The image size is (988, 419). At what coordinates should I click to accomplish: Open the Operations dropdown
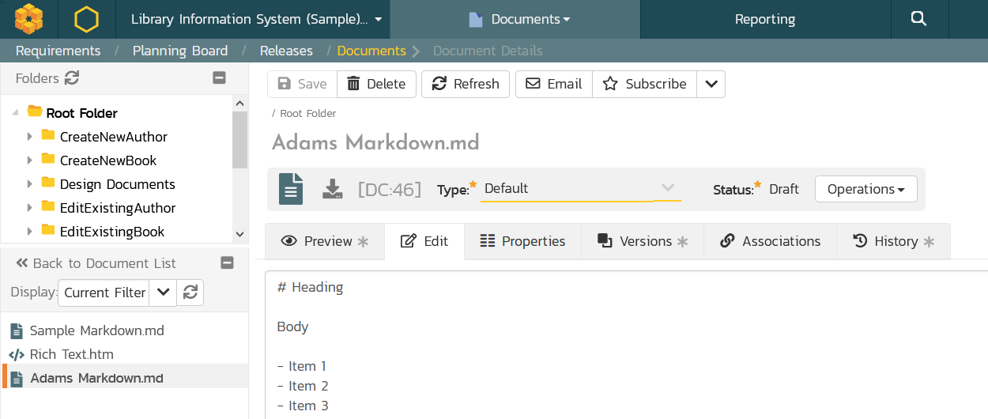(865, 189)
